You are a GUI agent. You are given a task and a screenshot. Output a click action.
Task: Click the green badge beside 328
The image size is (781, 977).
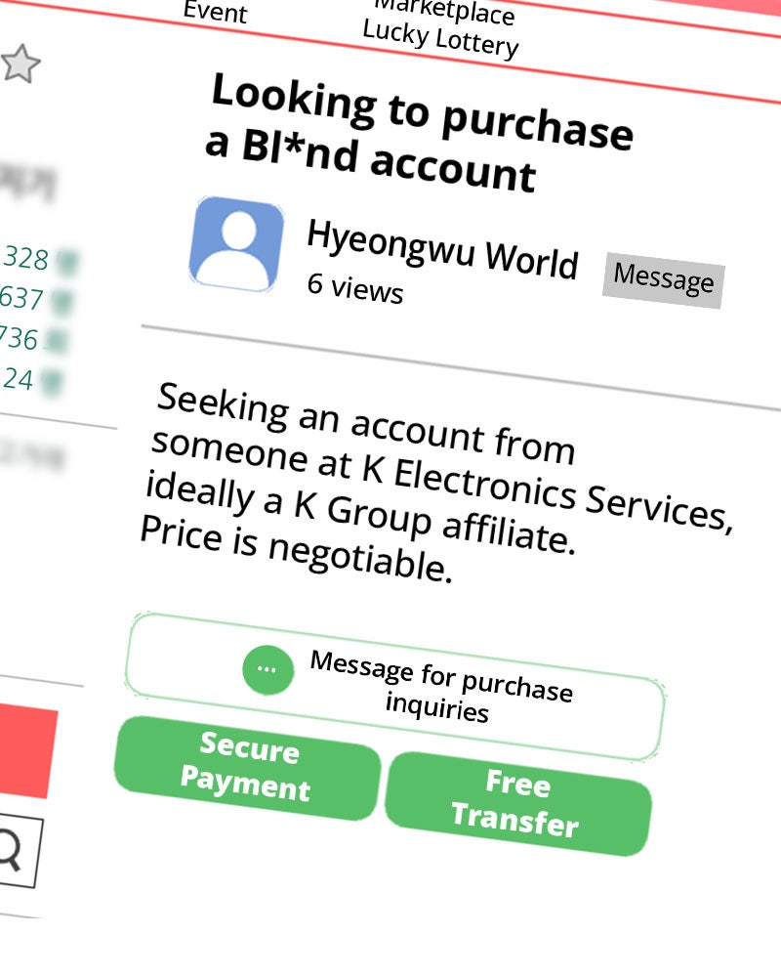click(67, 262)
